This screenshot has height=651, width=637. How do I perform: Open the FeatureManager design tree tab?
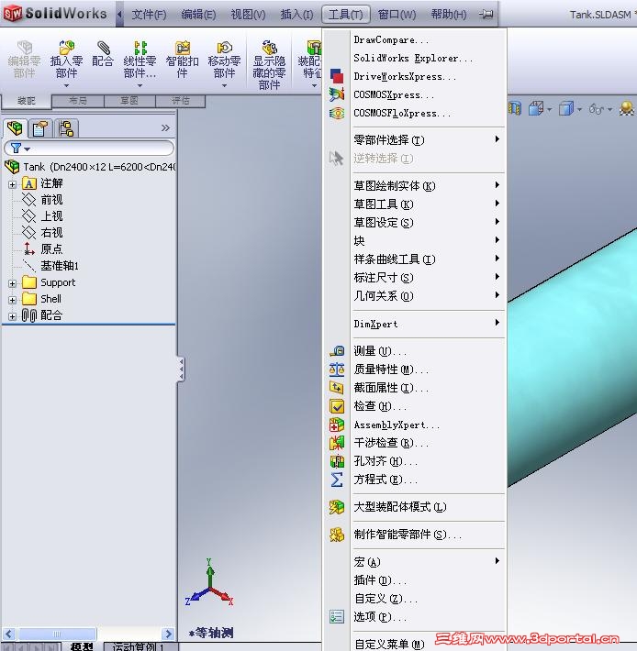click(x=15, y=128)
